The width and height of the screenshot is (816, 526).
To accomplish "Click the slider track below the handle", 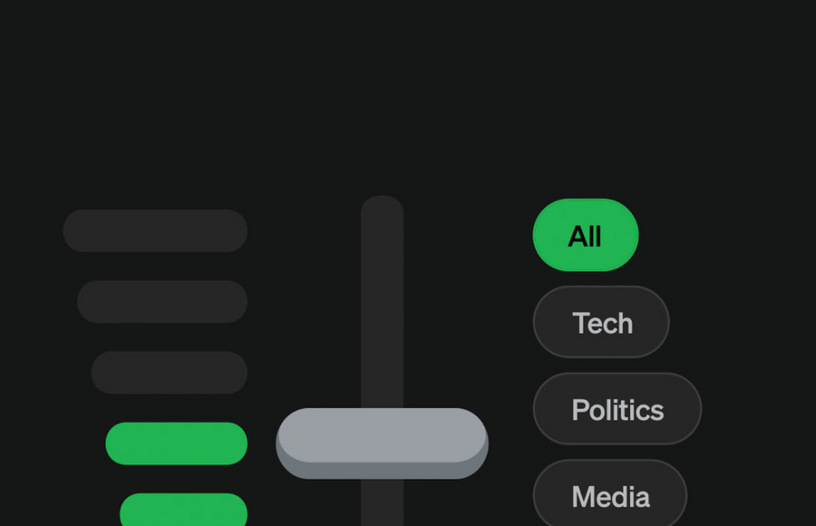I will [382, 503].
